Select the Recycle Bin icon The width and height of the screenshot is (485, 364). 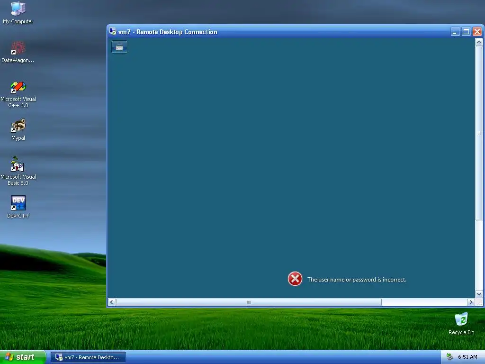click(461, 323)
